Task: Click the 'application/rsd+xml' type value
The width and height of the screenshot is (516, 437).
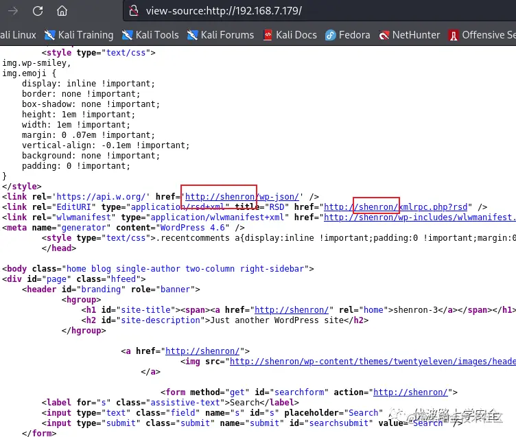Action: click(x=178, y=207)
